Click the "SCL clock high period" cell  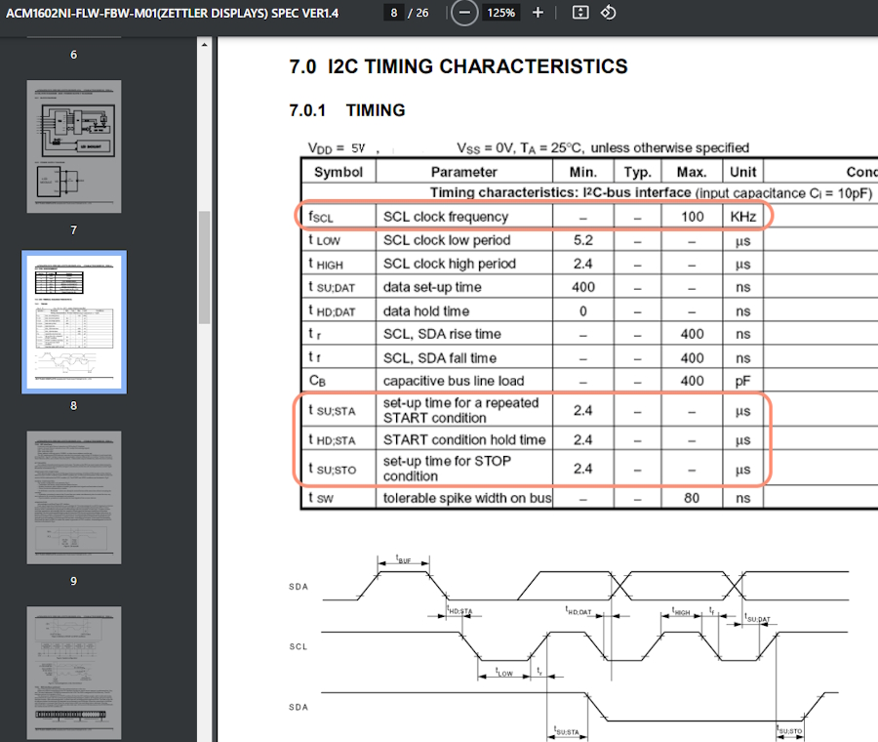[449, 264]
